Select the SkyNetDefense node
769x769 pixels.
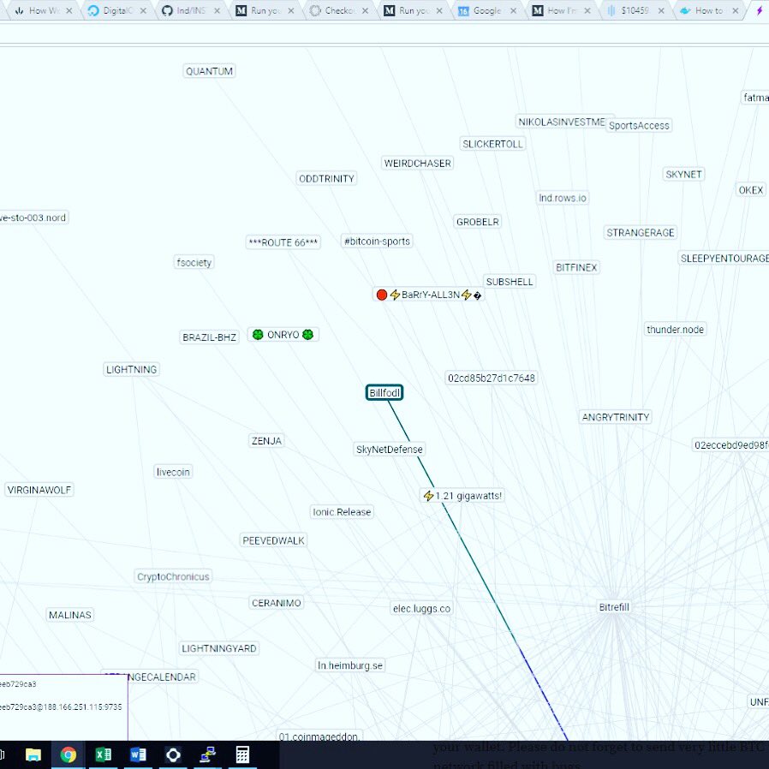[390, 450]
